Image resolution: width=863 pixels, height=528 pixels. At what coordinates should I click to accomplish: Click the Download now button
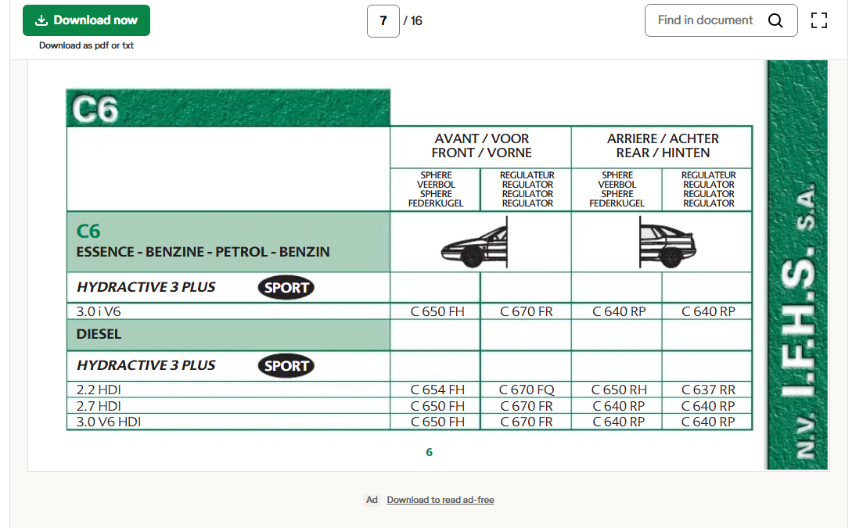pyautogui.click(x=86, y=20)
